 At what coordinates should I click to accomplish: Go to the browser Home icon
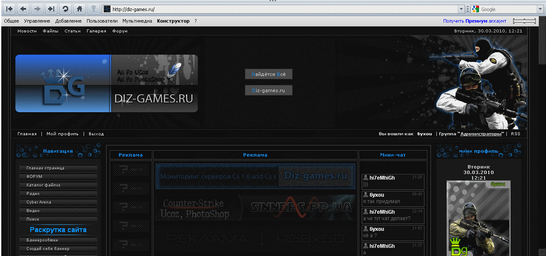pyautogui.click(x=79, y=9)
